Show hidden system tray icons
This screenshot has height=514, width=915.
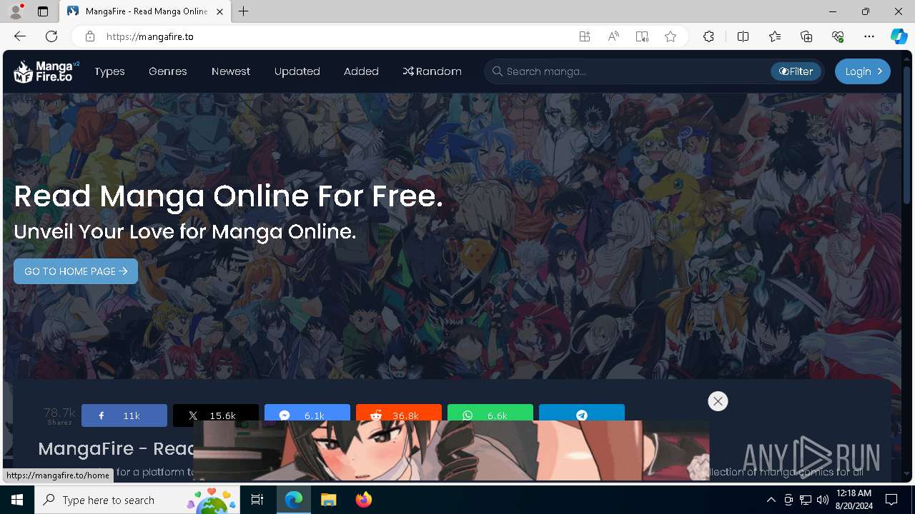pyautogui.click(x=771, y=500)
